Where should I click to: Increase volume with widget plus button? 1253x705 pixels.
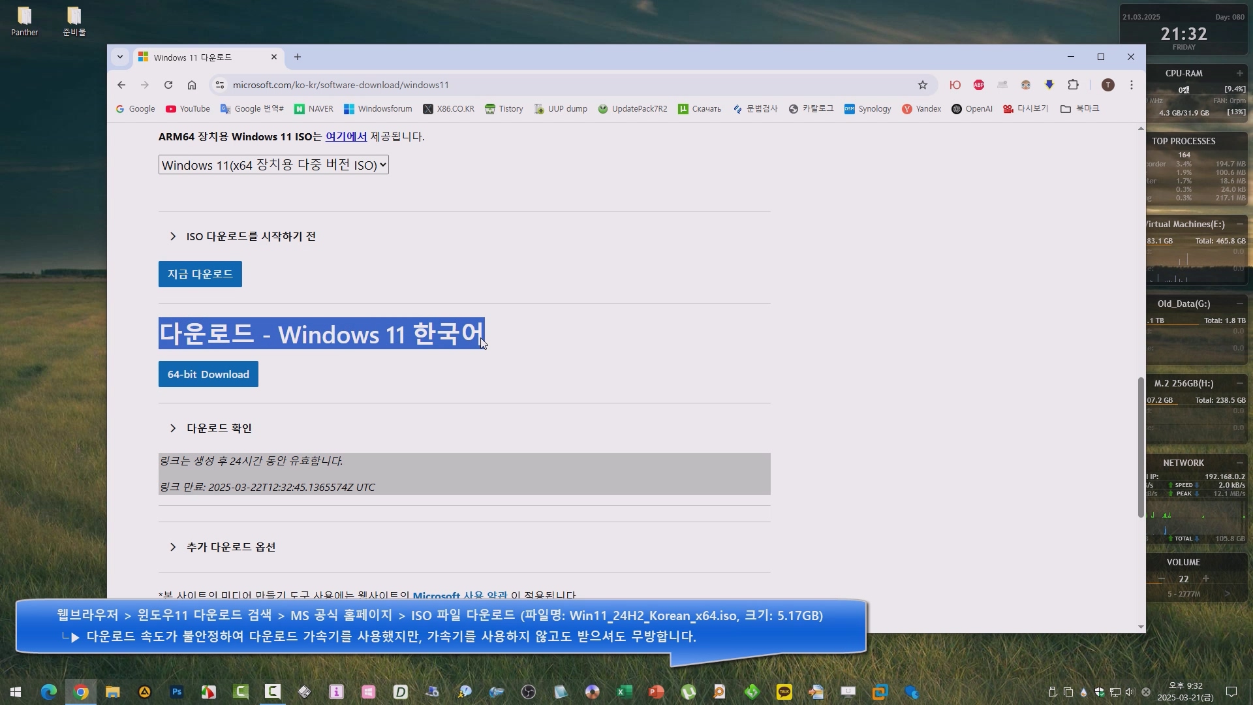(1206, 579)
